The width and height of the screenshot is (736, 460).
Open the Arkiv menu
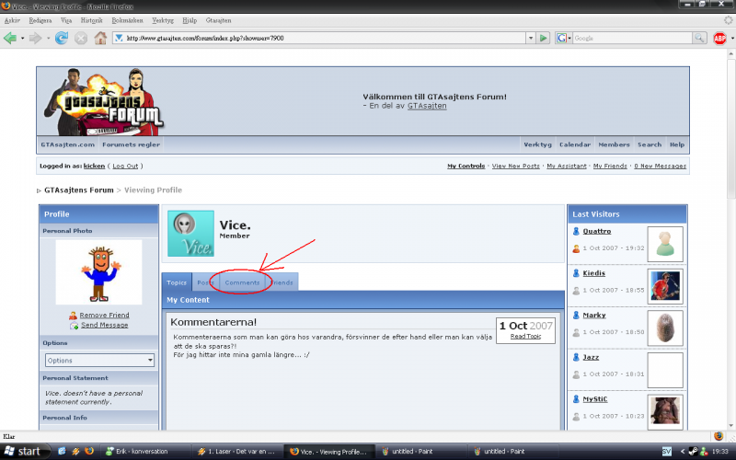[12, 20]
